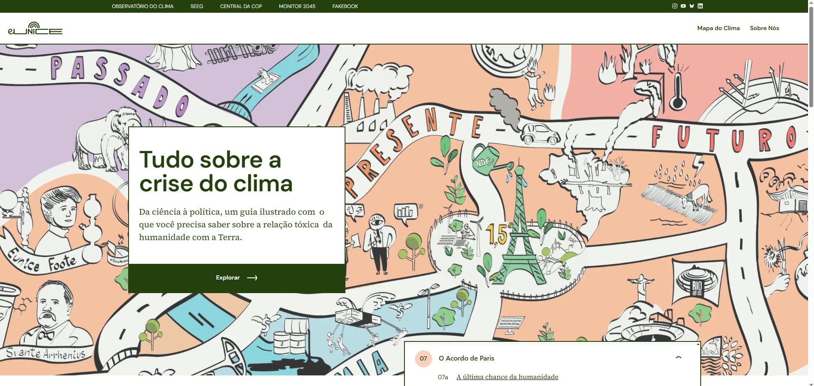This screenshot has height=386, width=814.
Task: Click the Eunice logo in header
Action: click(x=35, y=28)
